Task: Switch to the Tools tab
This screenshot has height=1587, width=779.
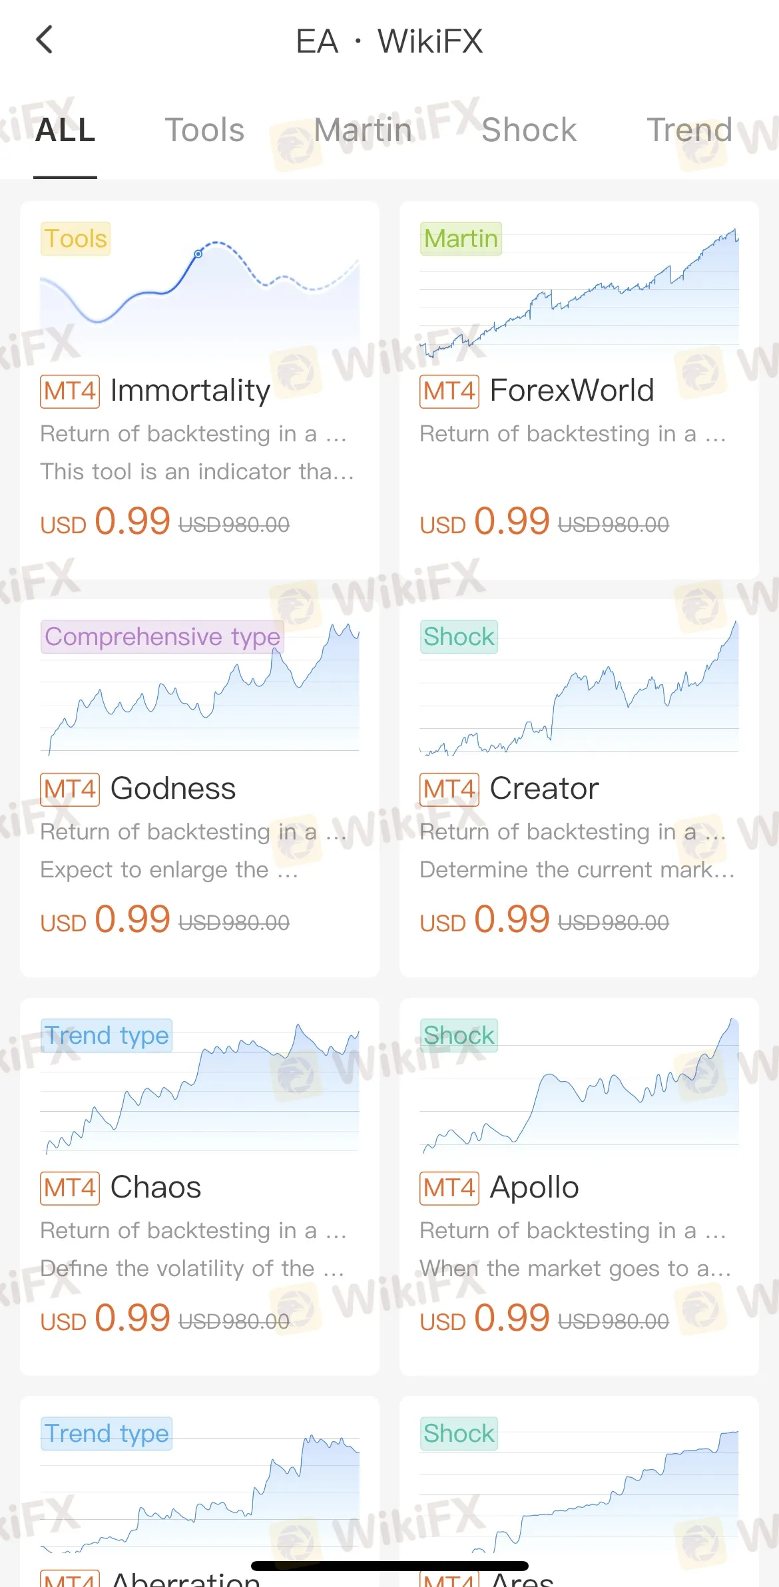Action: (x=204, y=130)
